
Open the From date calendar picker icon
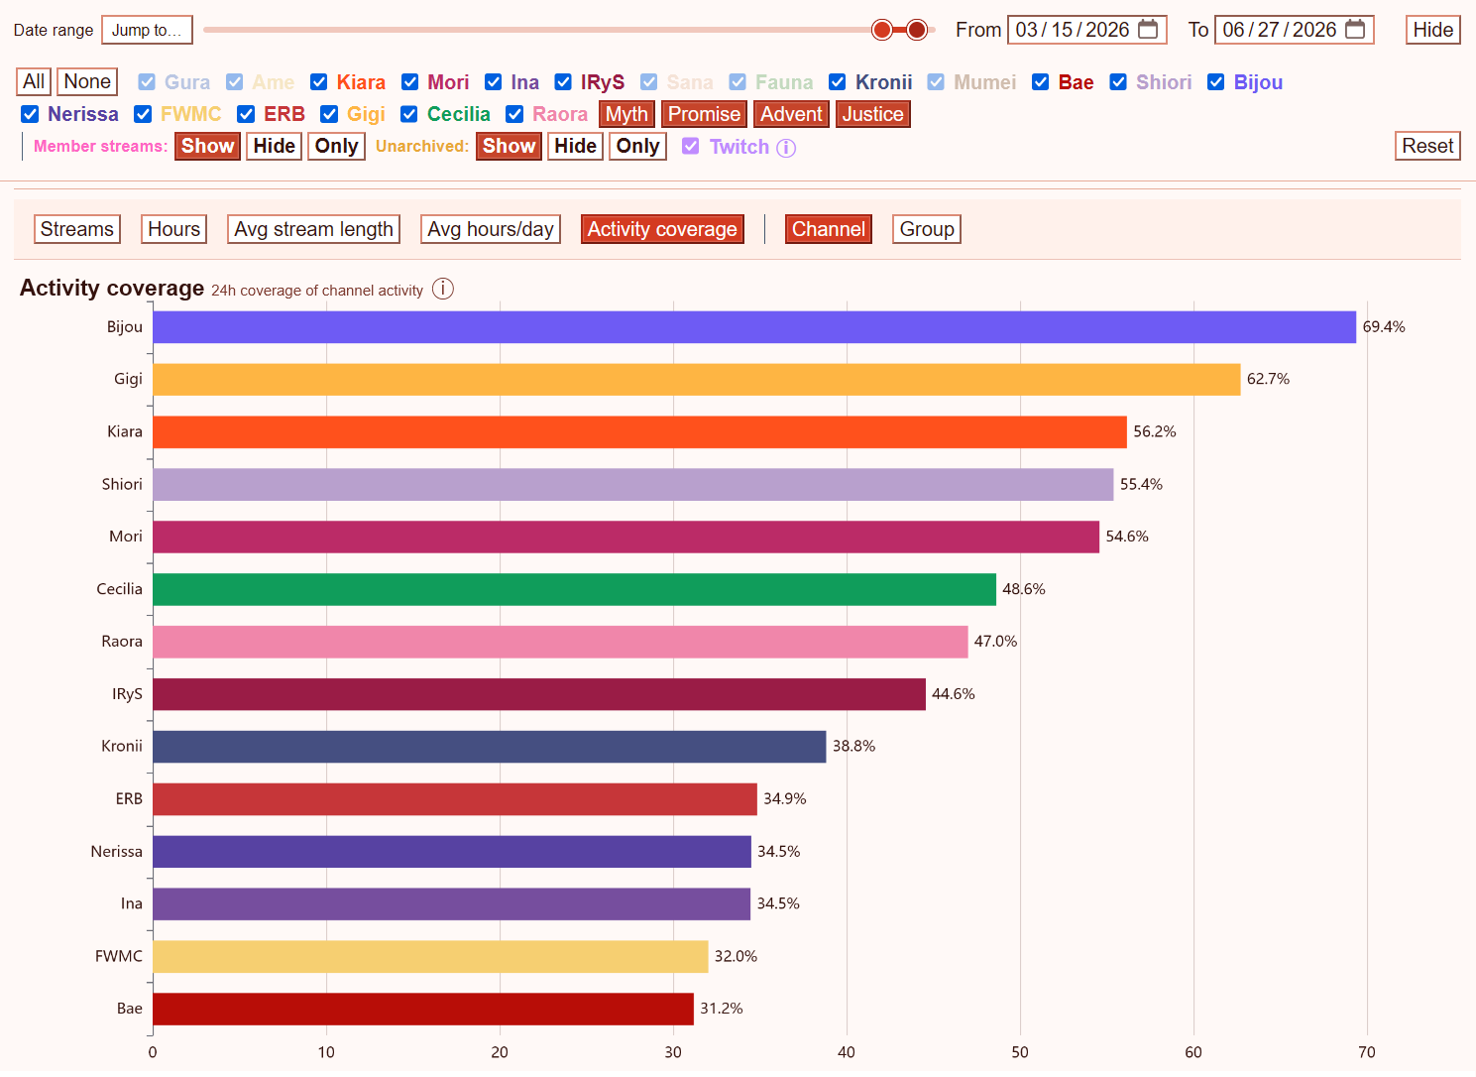tap(1148, 30)
